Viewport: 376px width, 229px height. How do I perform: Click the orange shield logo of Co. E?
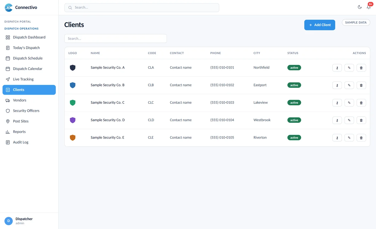[73, 138]
